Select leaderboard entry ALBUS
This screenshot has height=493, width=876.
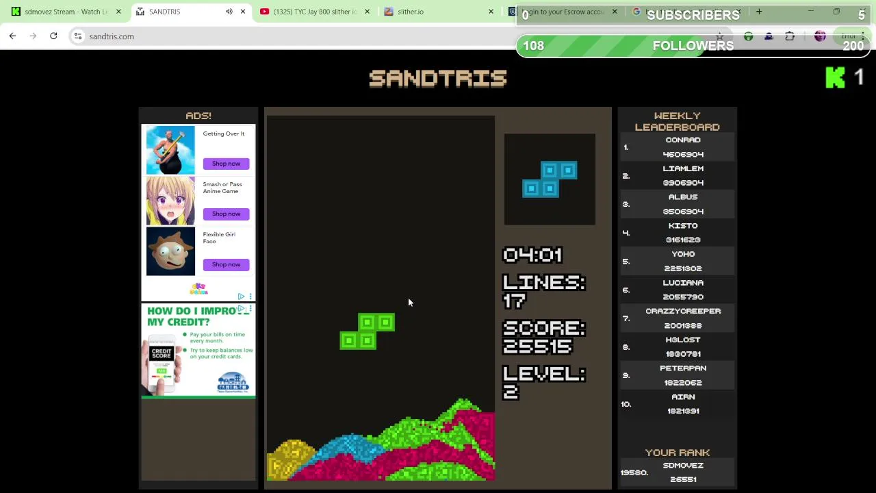678,204
